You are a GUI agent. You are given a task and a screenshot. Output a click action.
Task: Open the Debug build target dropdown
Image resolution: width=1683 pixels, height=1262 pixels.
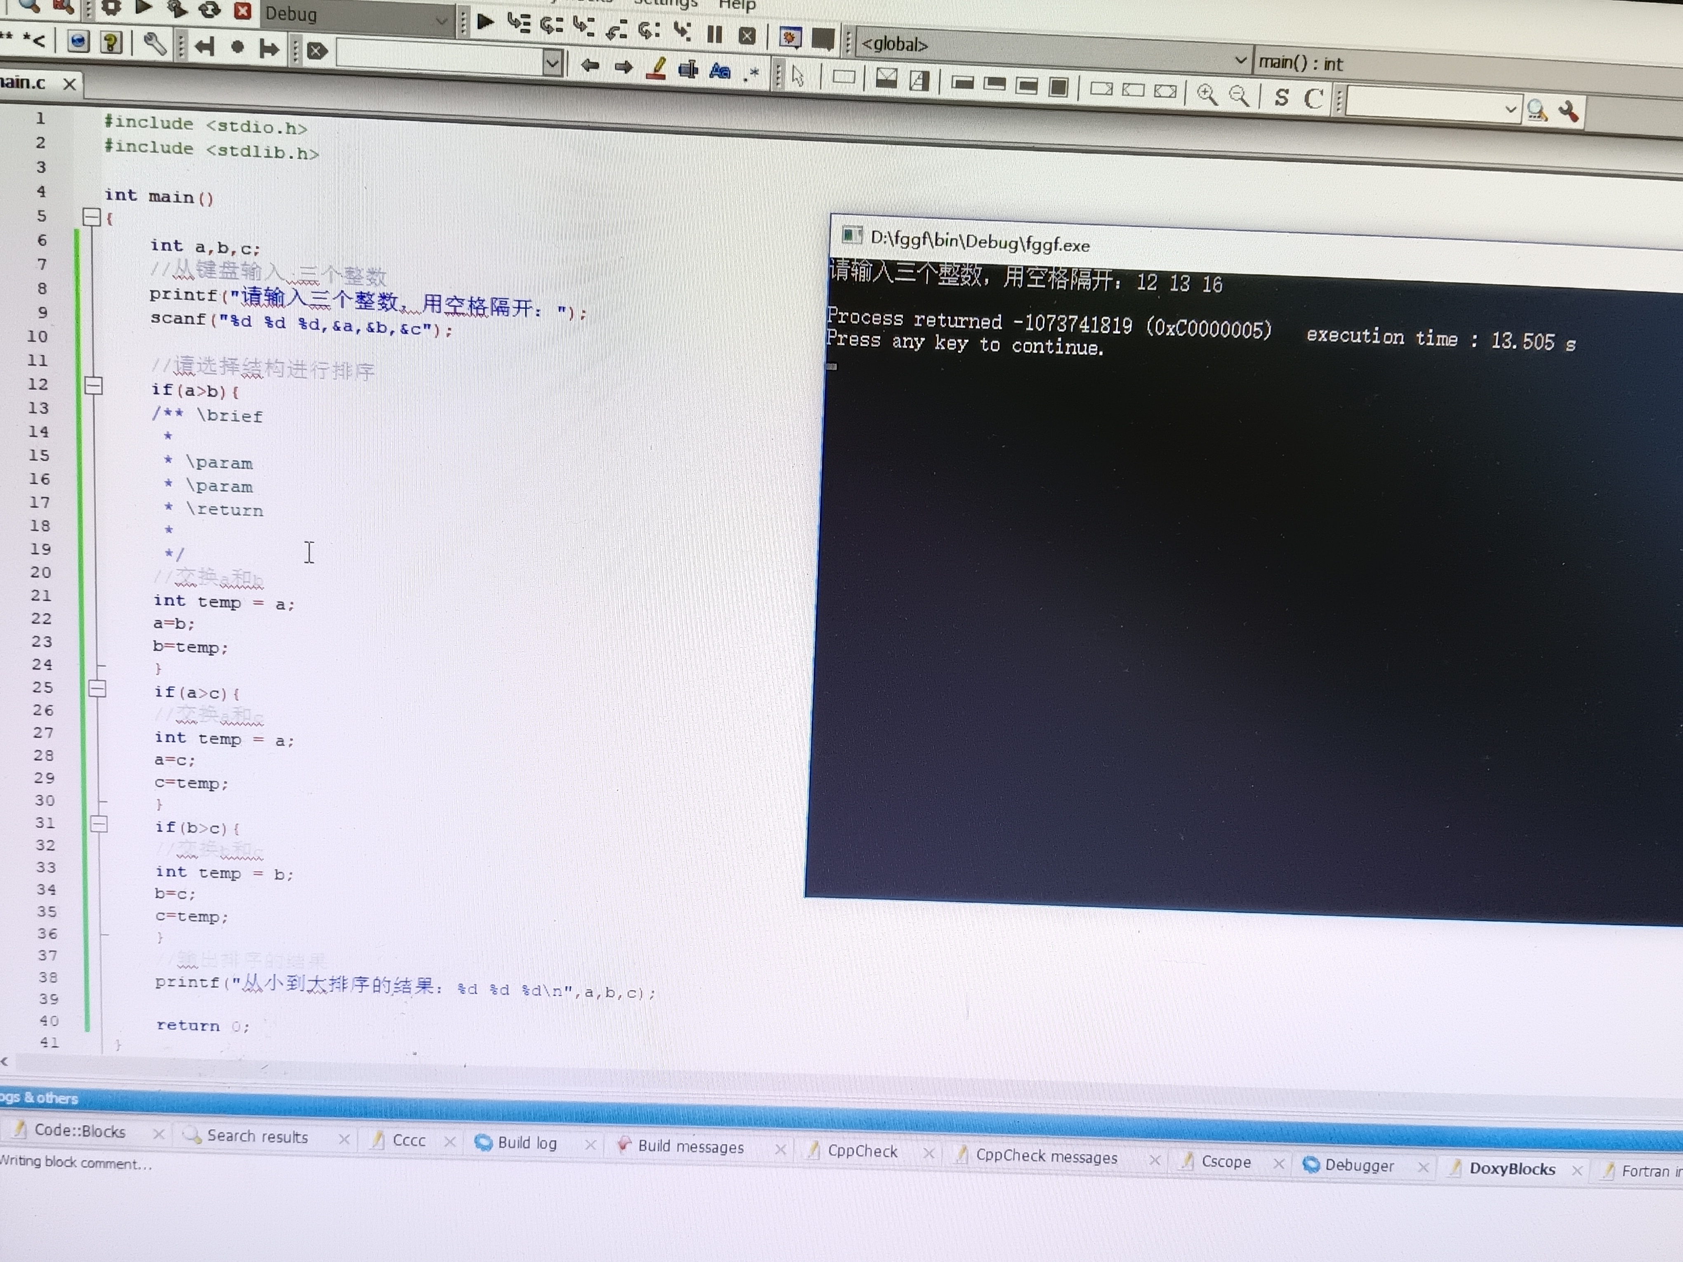click(441, 21)
